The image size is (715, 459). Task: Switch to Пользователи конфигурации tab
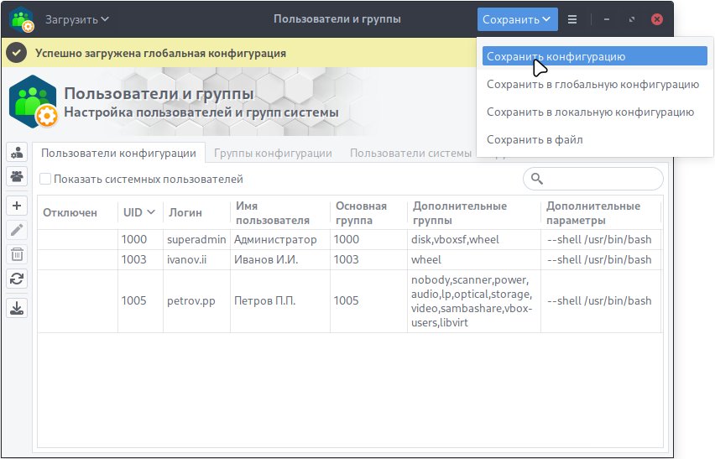[118, 154]
